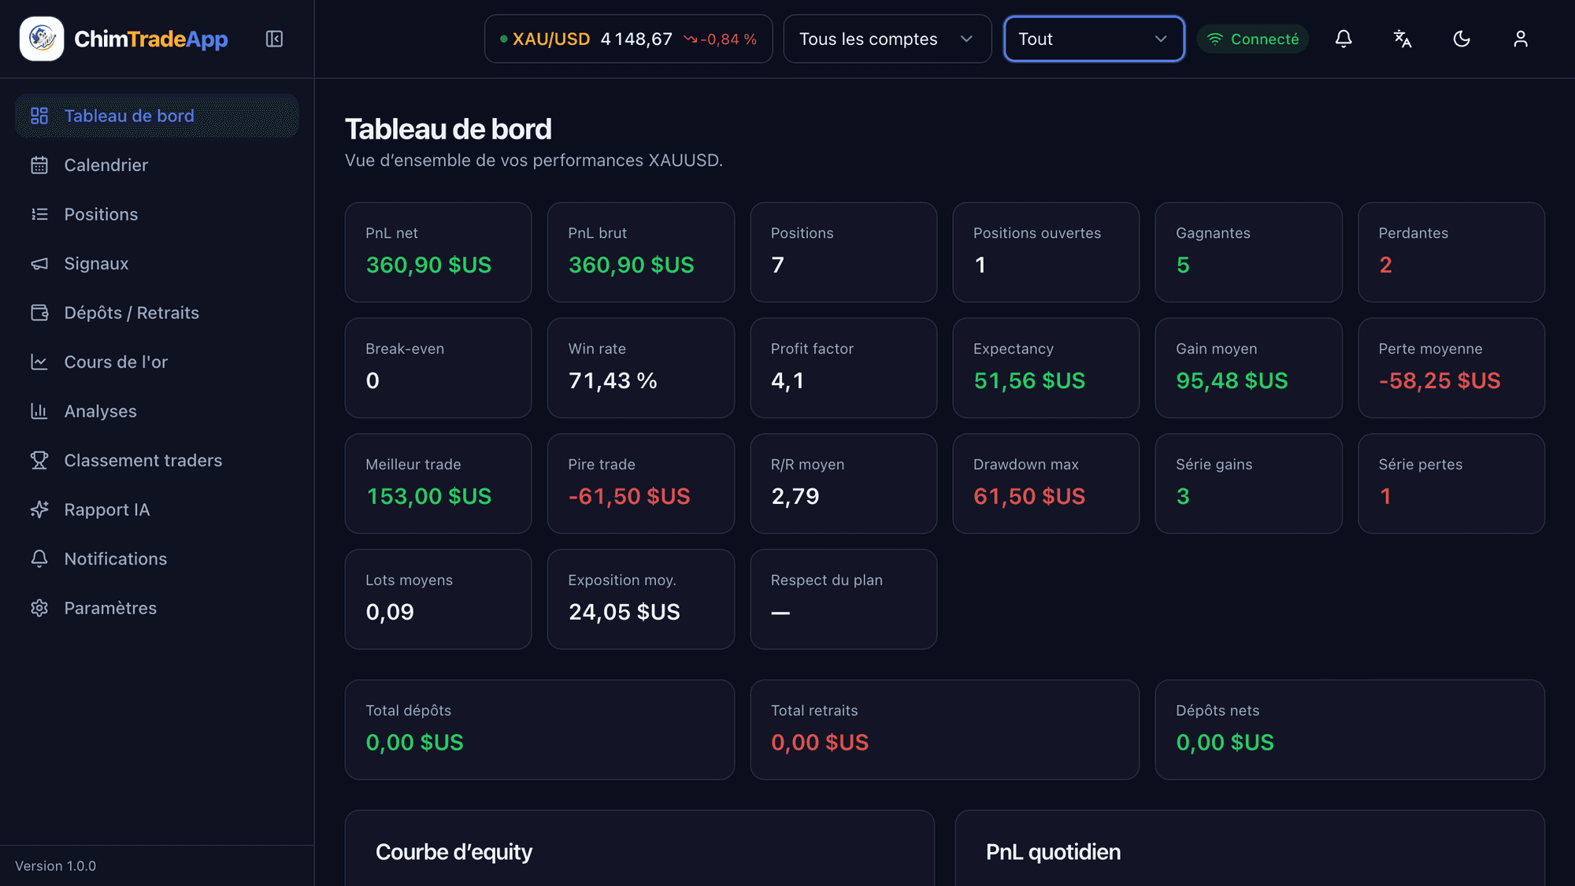Click the Meilleur trade 153,00 $US value
The width and height of the screenshot is (1575, 886).
428,497
